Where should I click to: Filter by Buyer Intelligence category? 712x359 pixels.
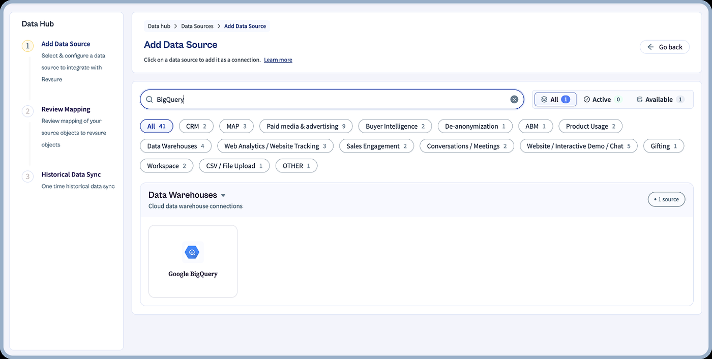(395, 126)
